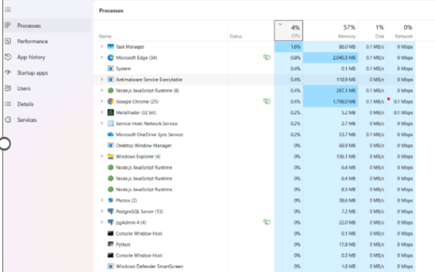Expand the Microsoft Edge (34) process group
The image size is (435, 272).
pos(102,58)
